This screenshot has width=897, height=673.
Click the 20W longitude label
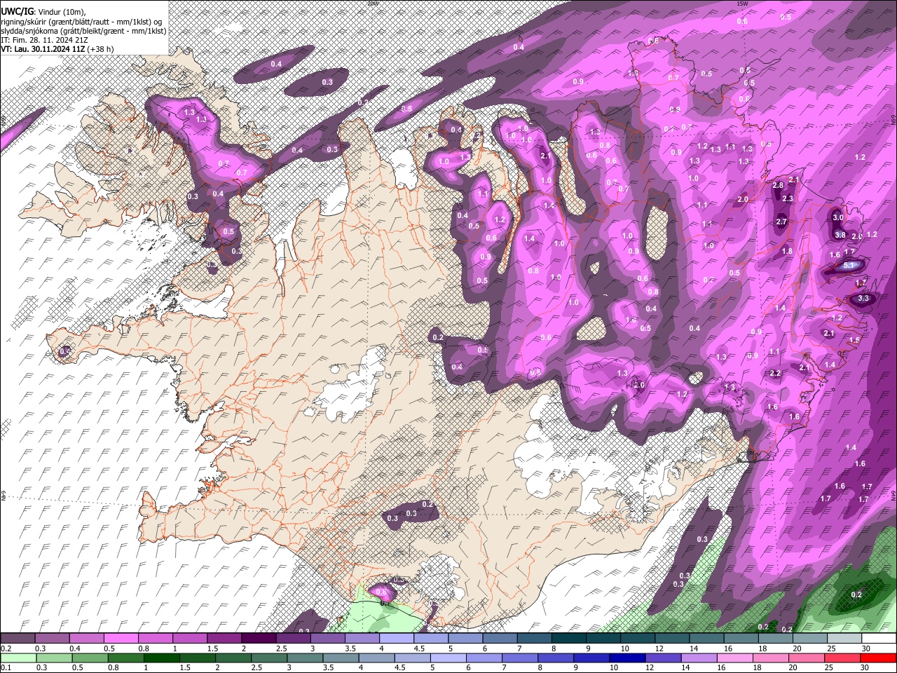[x=372, y=4]
